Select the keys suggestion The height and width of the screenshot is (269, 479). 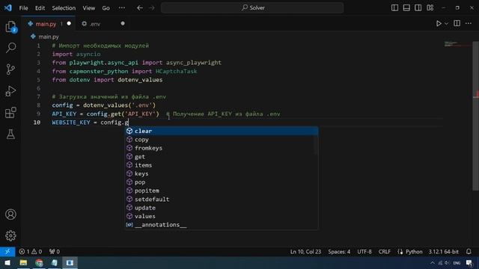[222, 173]
